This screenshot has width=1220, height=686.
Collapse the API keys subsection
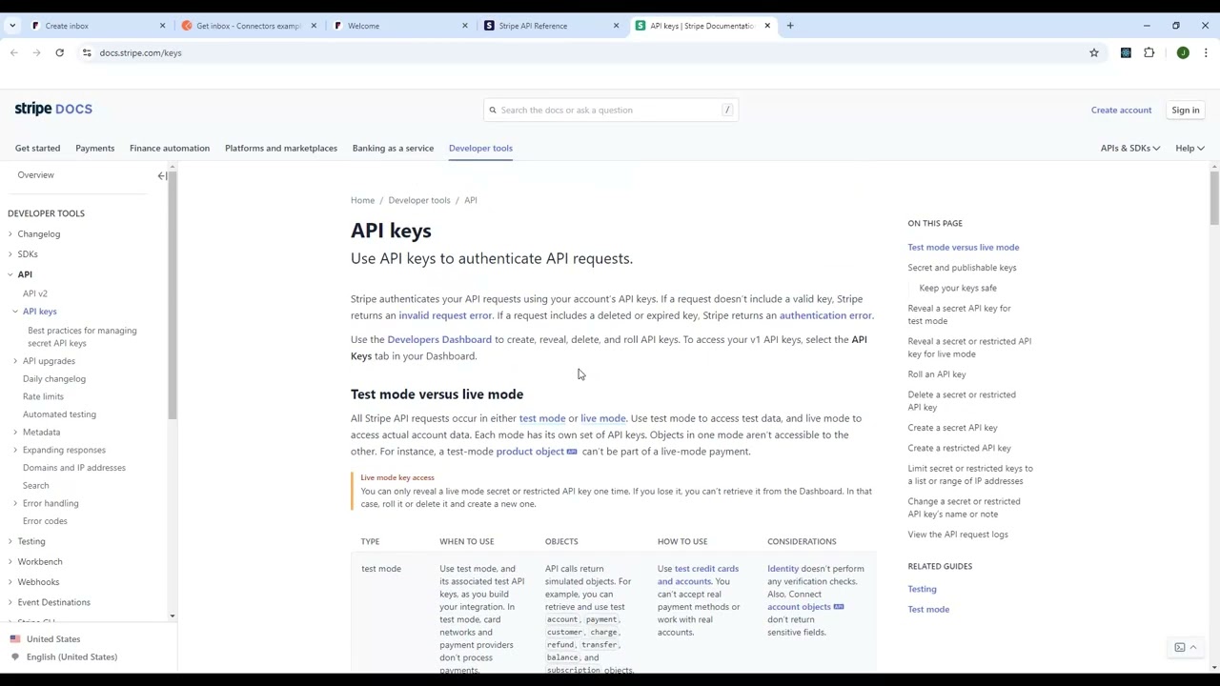pyautogui.click(x=15, y=312)
